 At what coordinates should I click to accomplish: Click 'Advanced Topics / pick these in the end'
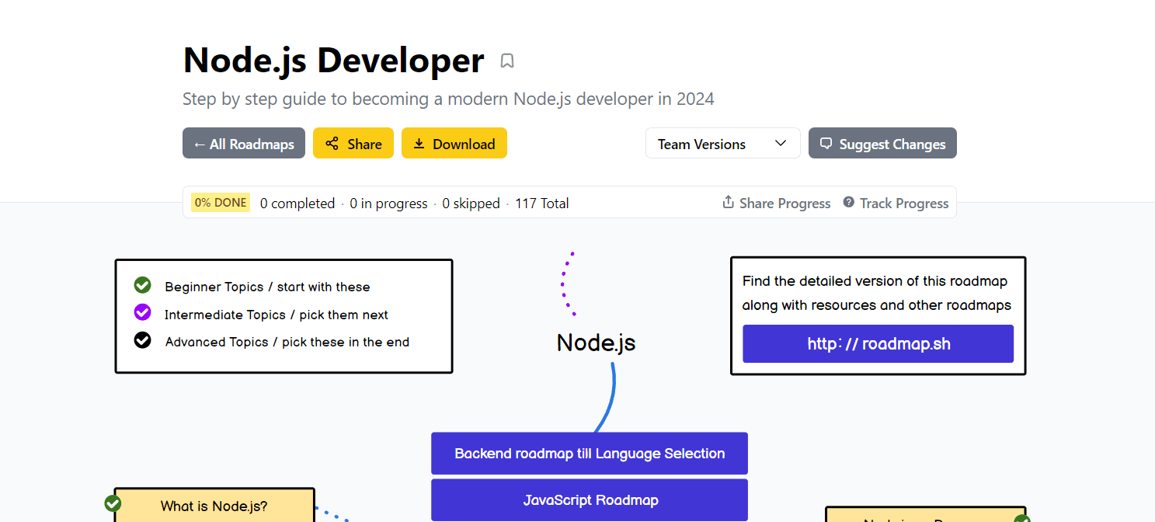[287, 342]
